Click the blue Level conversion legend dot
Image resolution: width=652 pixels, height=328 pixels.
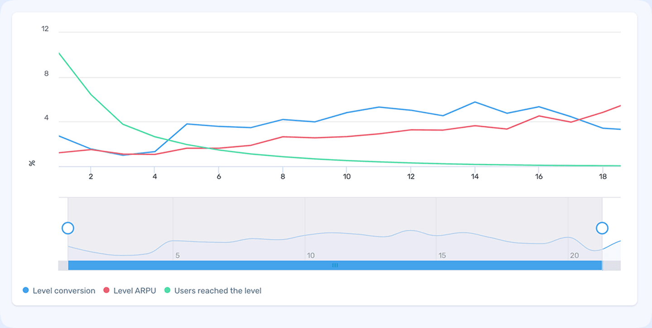coord(25,290)
